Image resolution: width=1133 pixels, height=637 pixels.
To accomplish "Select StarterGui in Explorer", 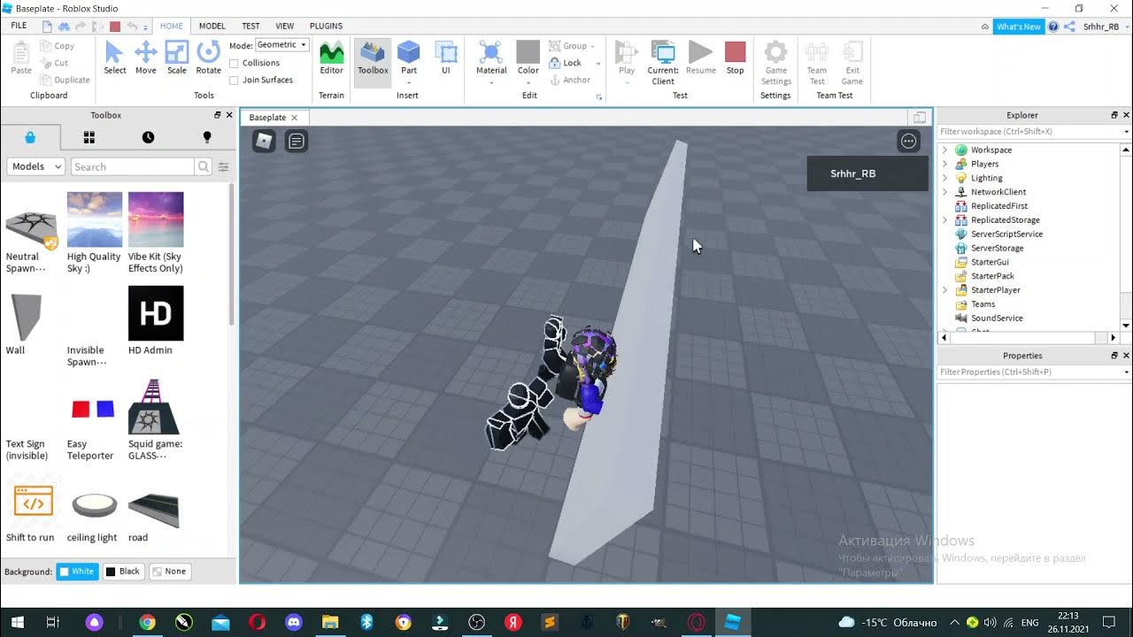I will point(990,262).
